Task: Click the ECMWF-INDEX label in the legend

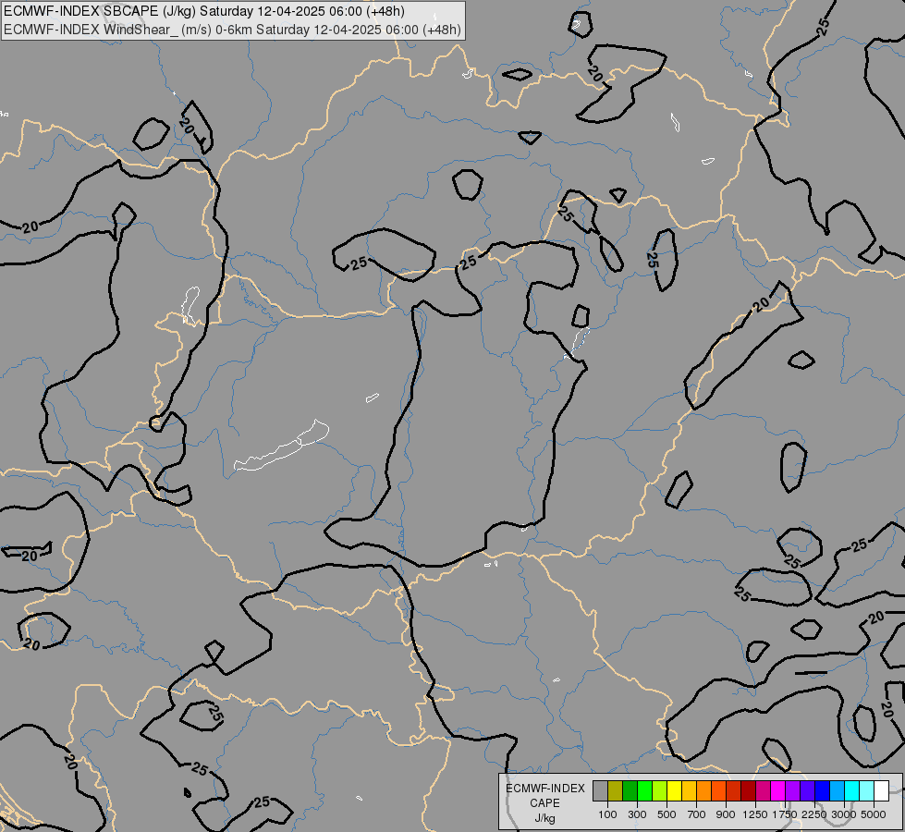Action: (544, 789)
